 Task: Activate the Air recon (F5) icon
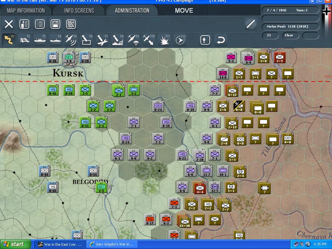[71, 40]
